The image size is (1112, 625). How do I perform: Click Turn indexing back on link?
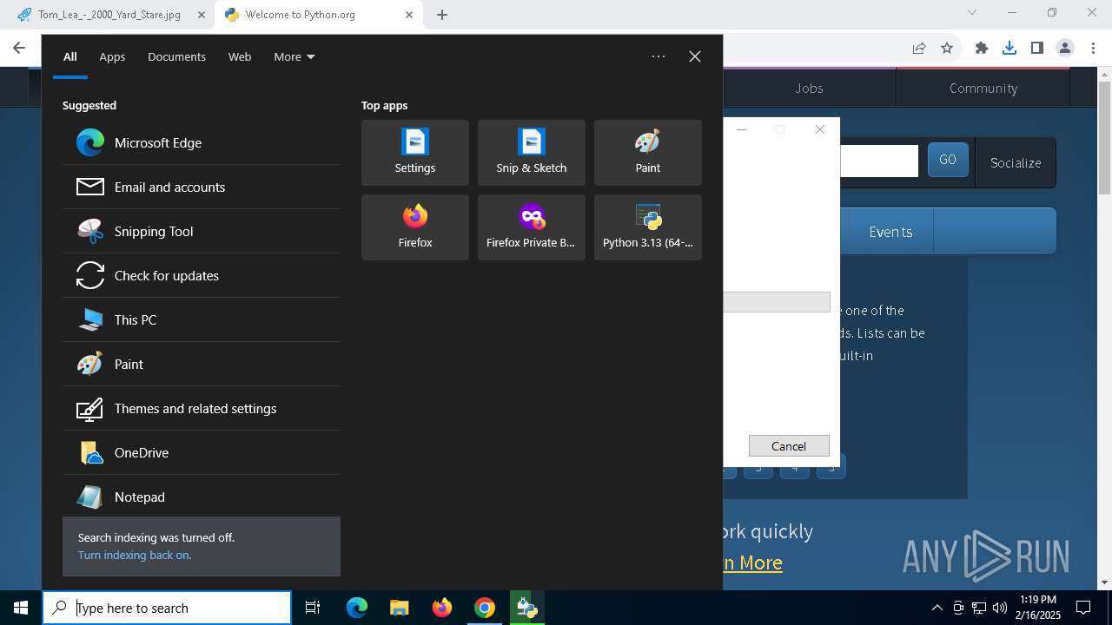135,555
